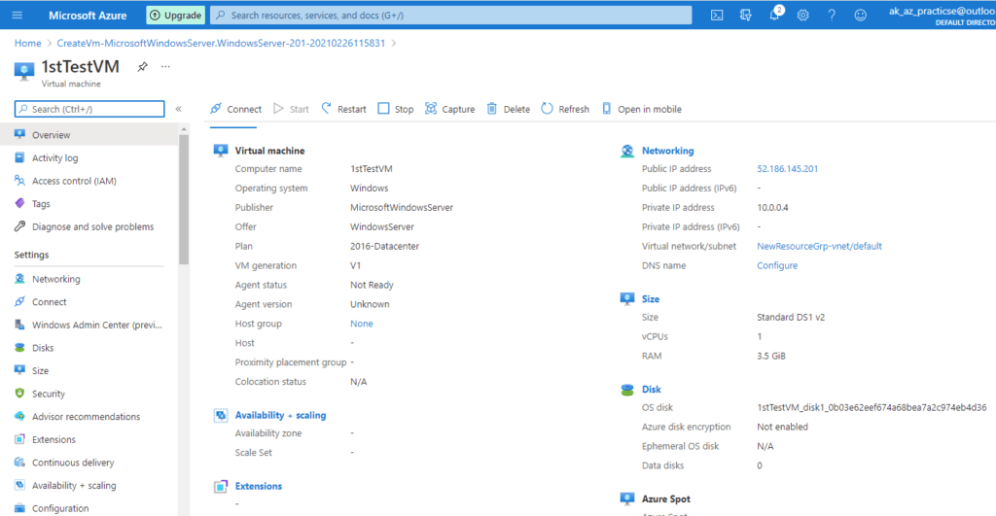This screenshot has width=996, height=516.
Task: Select the Standard DS1 v2 size value
Action: (x=791, y=318)
